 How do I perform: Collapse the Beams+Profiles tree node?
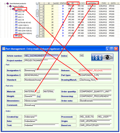click(8, 6)
